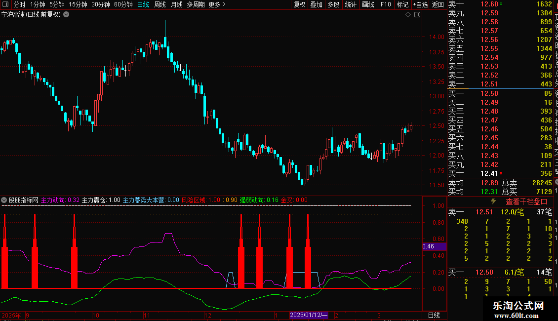
Task: Click the 返回 back button
Action: tap(438, 4)
